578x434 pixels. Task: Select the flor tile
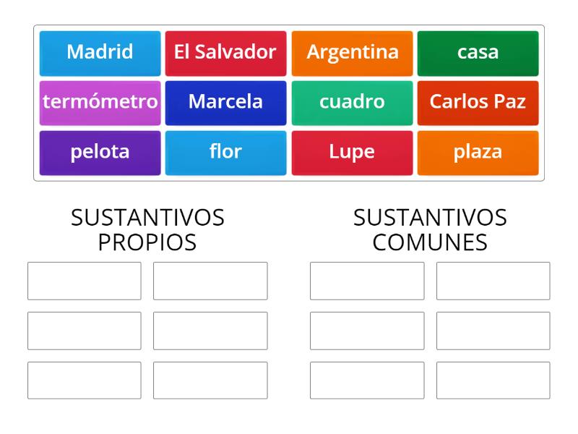pyautogui.click(x=225, y=152)
